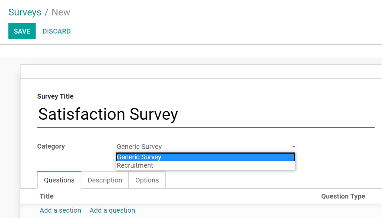Open the Description tab
The height and width of the screenshot is (218, 382).
pyautogui.click(x=105, y=180)
